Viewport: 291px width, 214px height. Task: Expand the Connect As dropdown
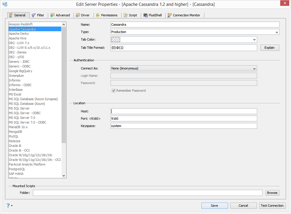[254, 68]
